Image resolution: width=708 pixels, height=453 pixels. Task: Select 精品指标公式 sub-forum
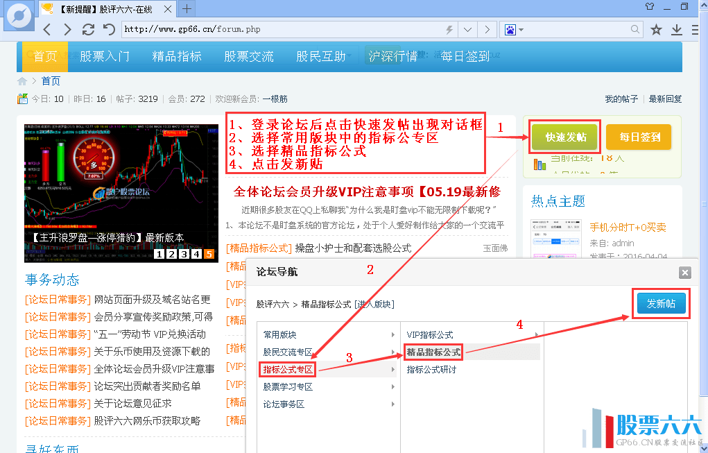pos(433,352)
